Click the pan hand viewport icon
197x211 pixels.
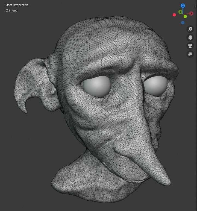point(190,37)
